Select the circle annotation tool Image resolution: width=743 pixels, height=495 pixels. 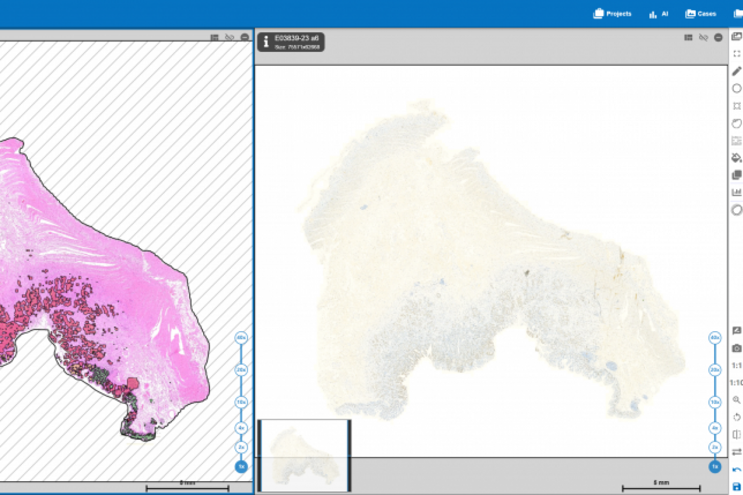(x=737, y=89)
